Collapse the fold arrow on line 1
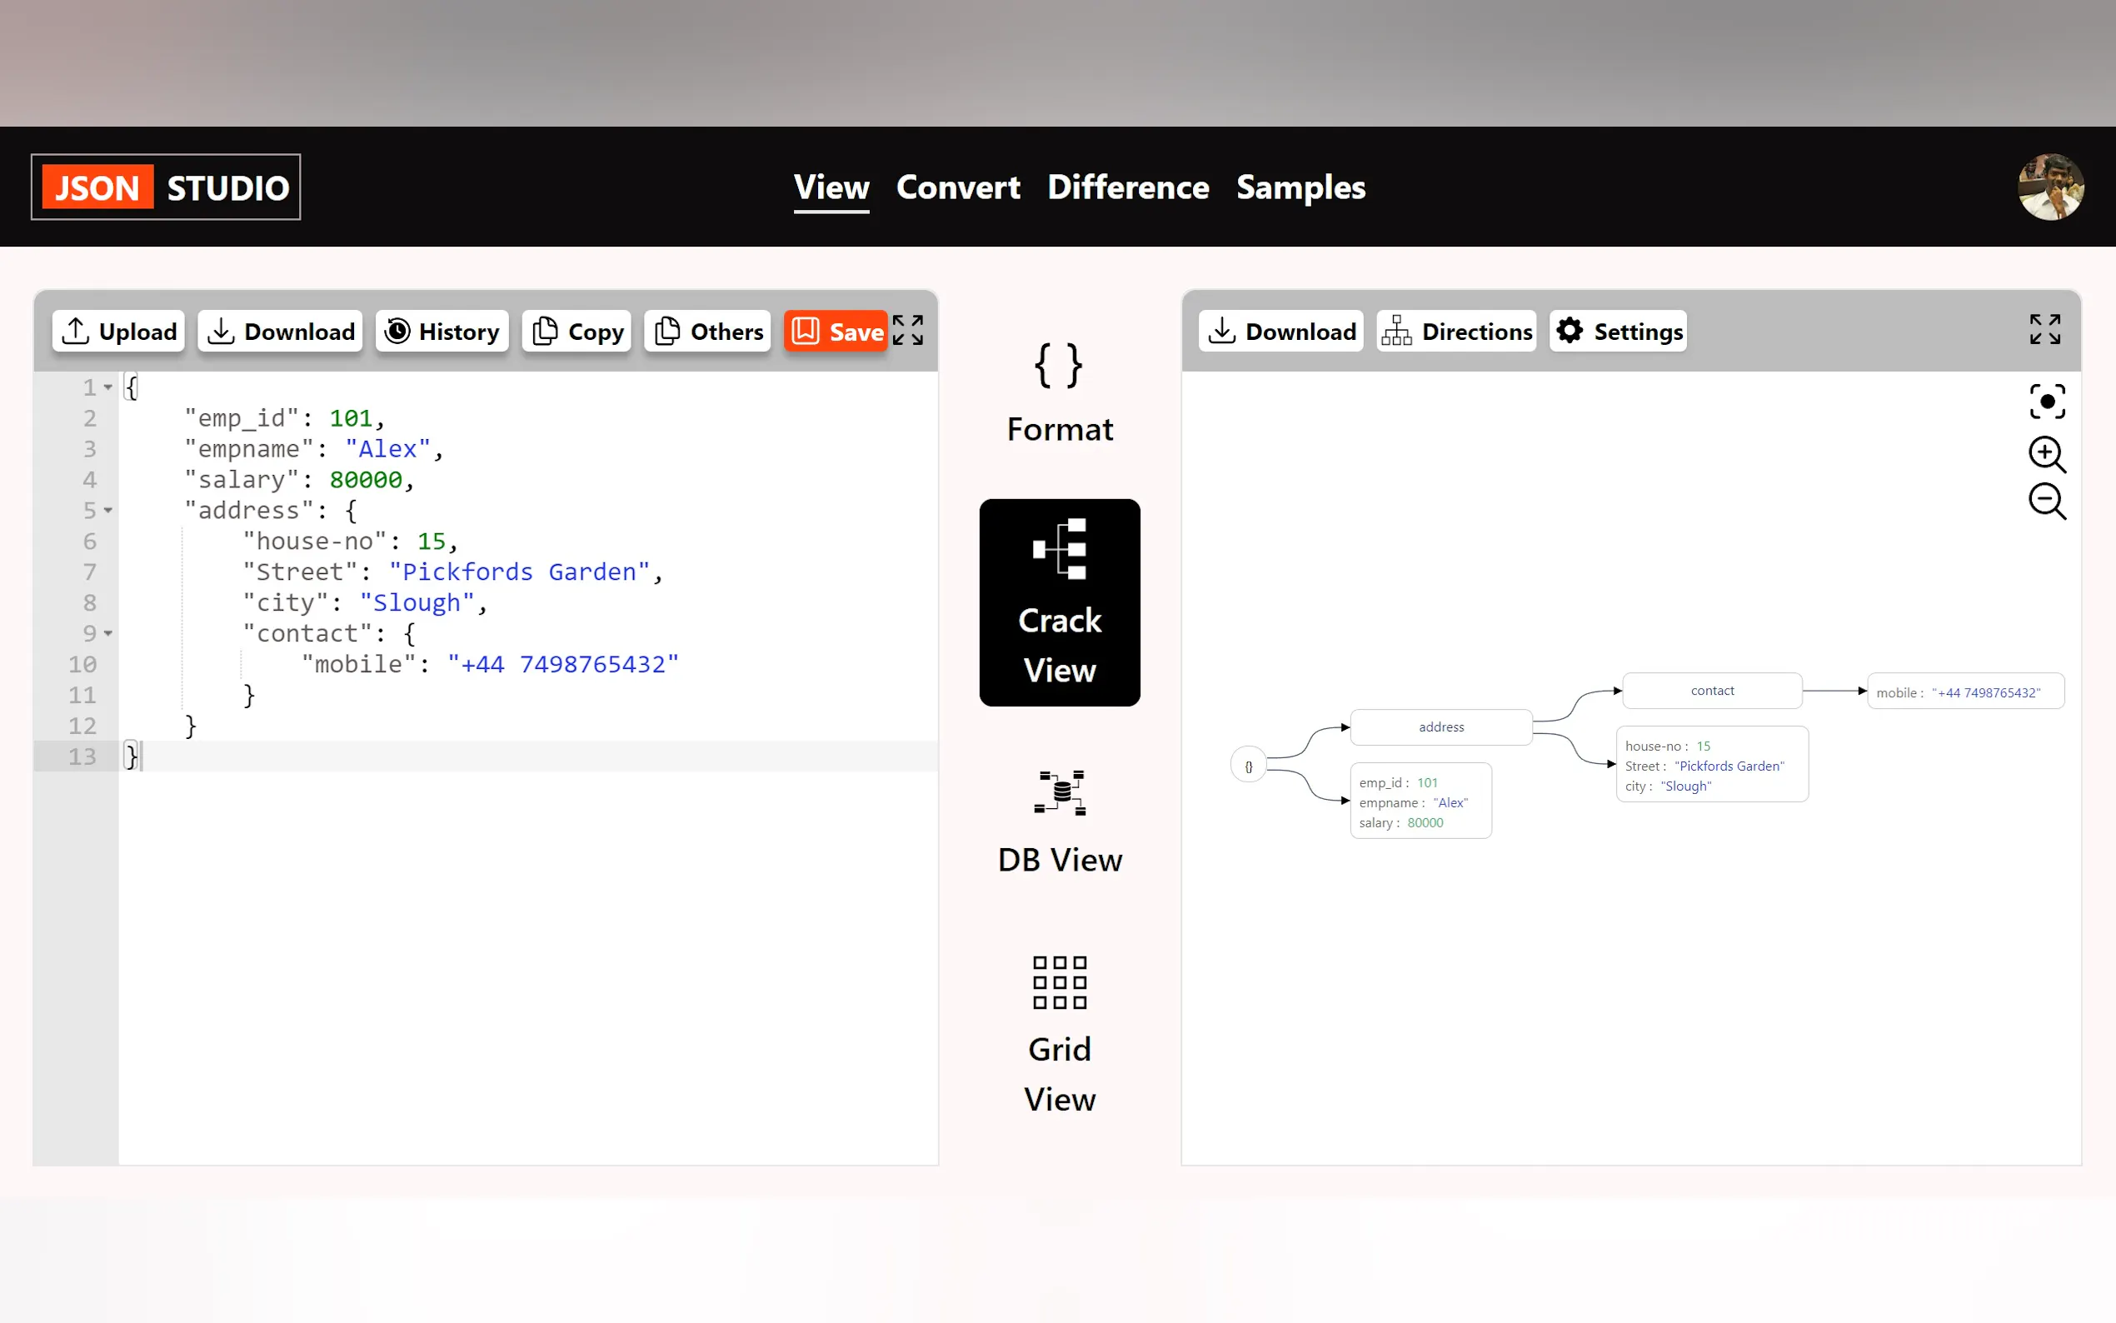Viewport: 2116px width, 1323px height. pos(108,387)
